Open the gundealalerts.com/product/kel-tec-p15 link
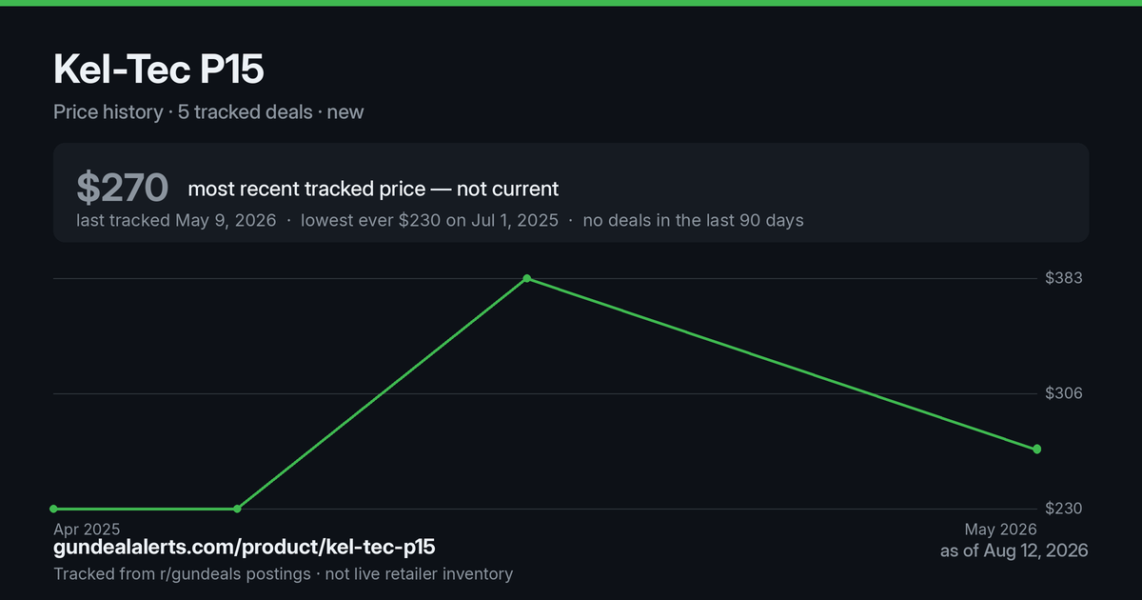Viewport: 1142px width, 600px height. click(245, 548)
